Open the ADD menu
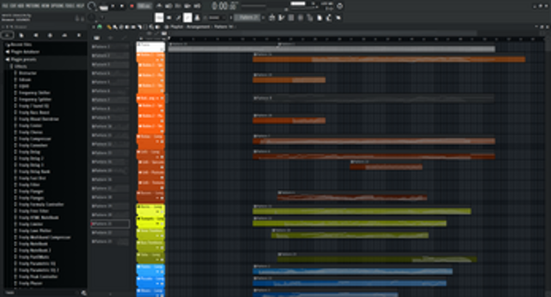Image resolution: width=551 pixels, height=297 pixels. pyautogui.click(x=21, y=6)
